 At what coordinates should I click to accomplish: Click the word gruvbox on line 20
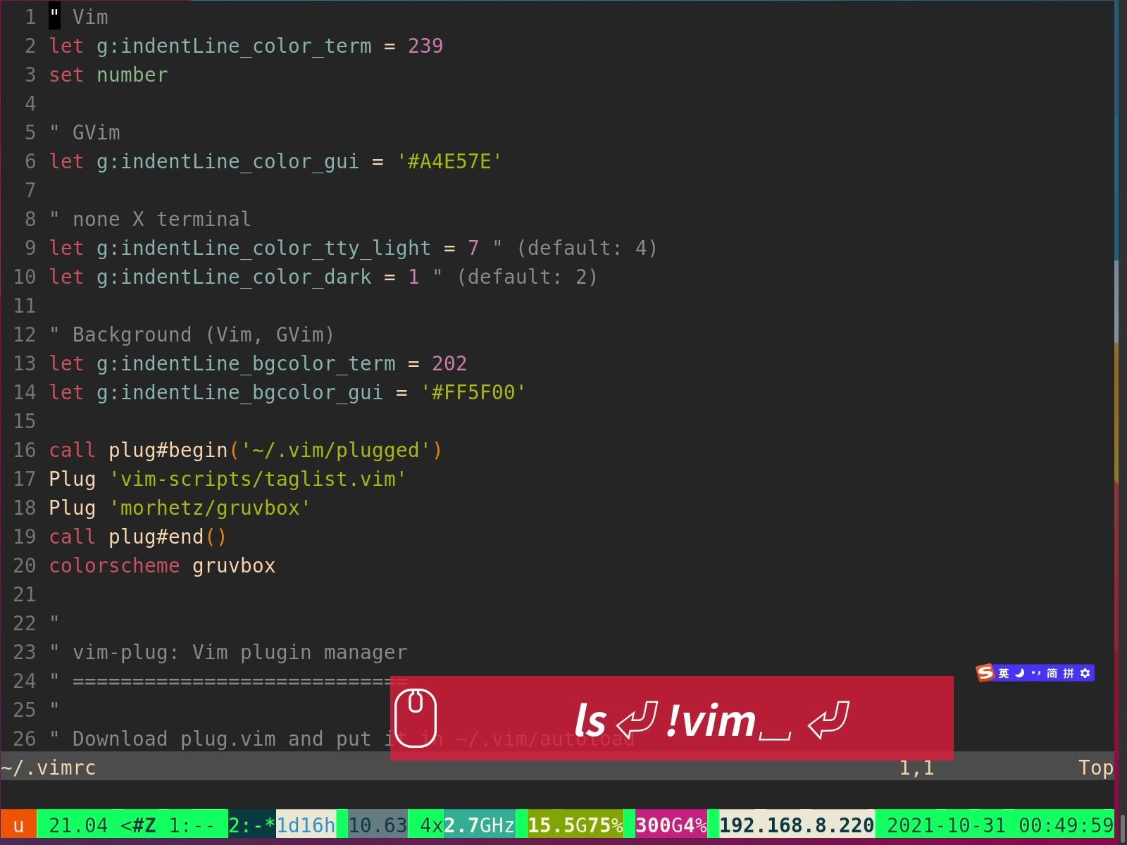click(234, 565)
